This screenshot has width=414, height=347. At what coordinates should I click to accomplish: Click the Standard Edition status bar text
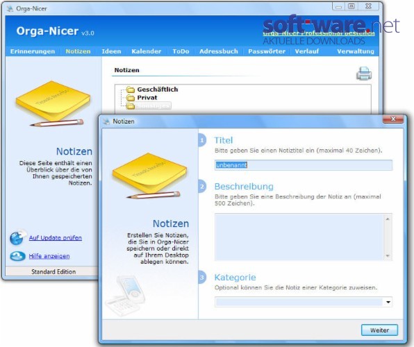tap(53, 271)
